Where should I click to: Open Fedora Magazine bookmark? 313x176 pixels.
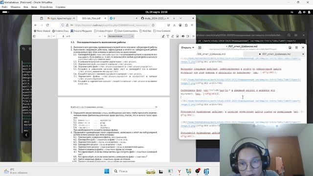pyautogui.click(x=81, y=31)
